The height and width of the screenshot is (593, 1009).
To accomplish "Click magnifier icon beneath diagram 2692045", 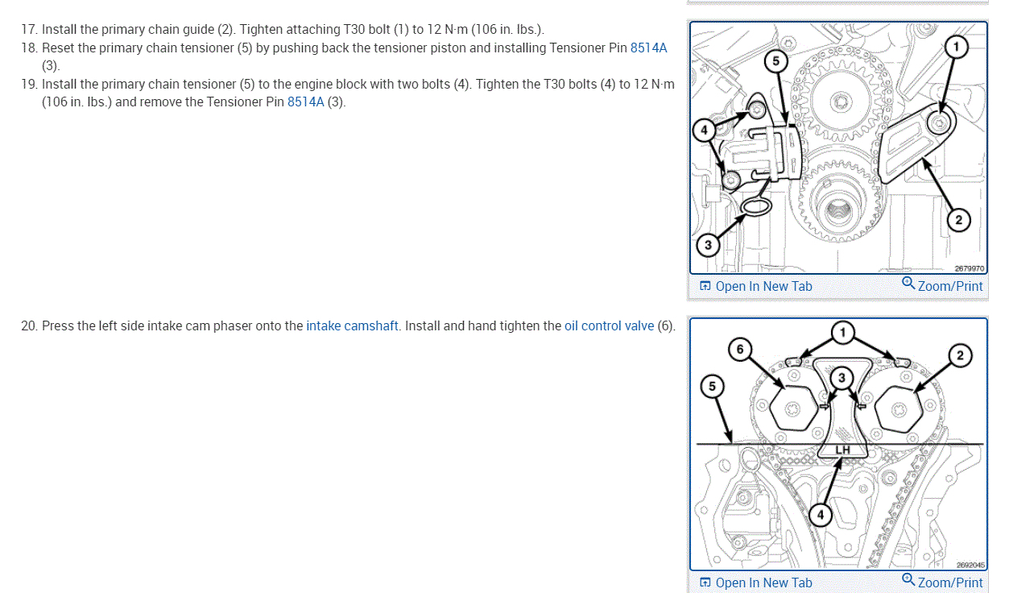I will click(x=908, y=580).
